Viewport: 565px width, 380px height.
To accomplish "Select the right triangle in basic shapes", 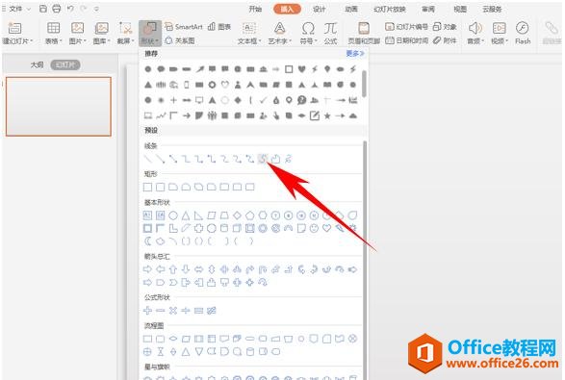I will 198,215.
